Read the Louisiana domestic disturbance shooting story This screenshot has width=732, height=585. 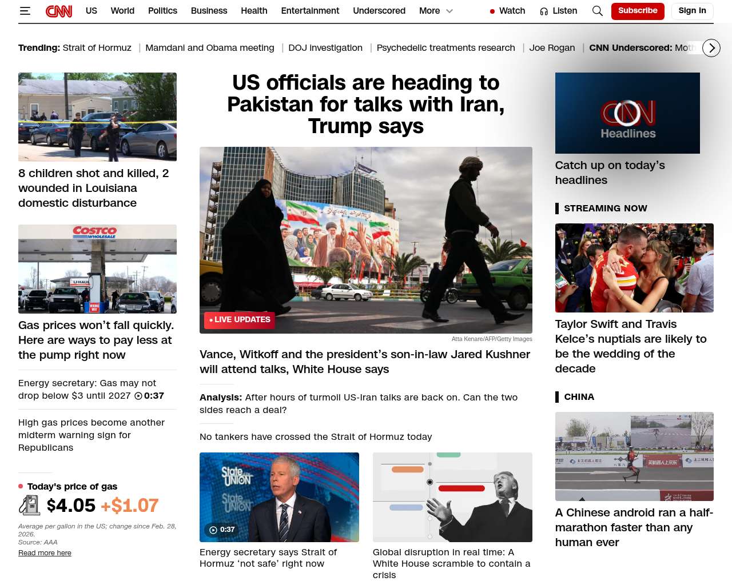pyautogui.click(x=94, y=188)
